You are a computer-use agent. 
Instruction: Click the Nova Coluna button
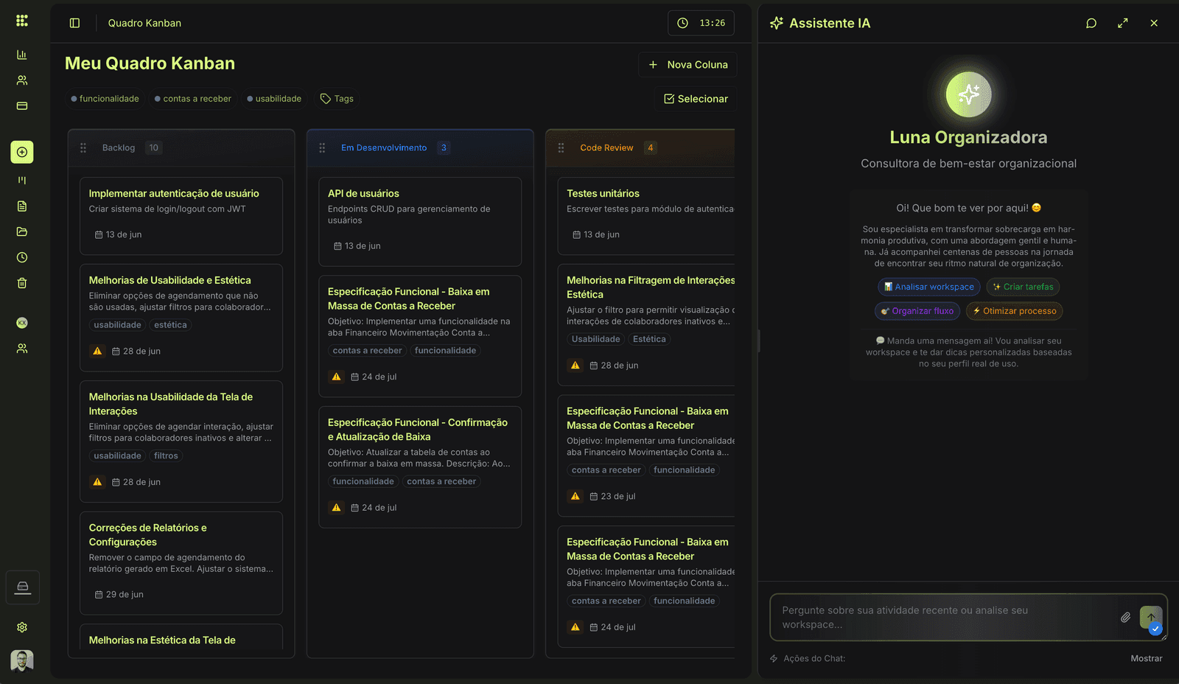click(x=687, y=64)
